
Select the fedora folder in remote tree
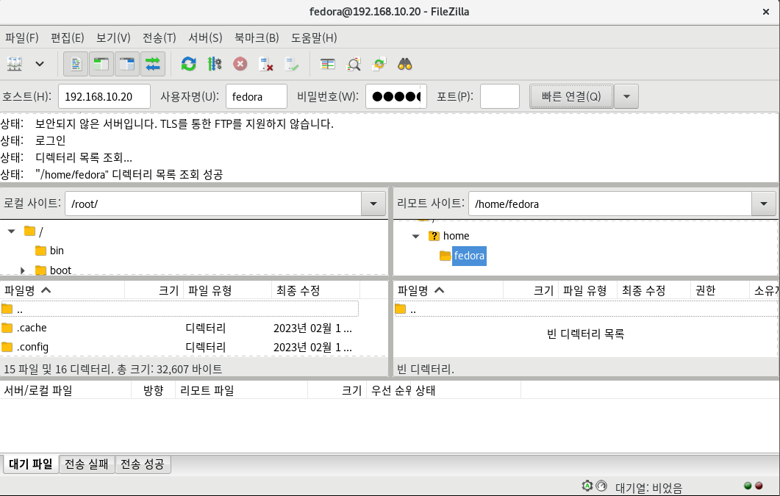[x=469, y=256]
